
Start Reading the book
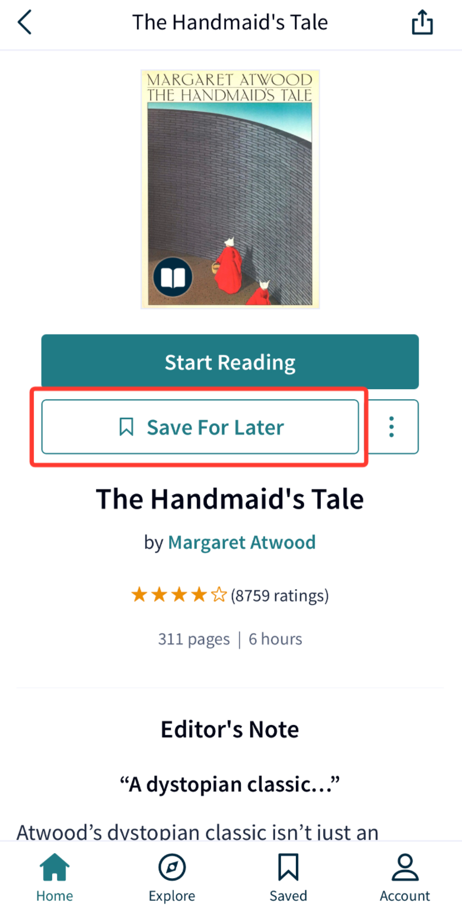pos(230,362)
